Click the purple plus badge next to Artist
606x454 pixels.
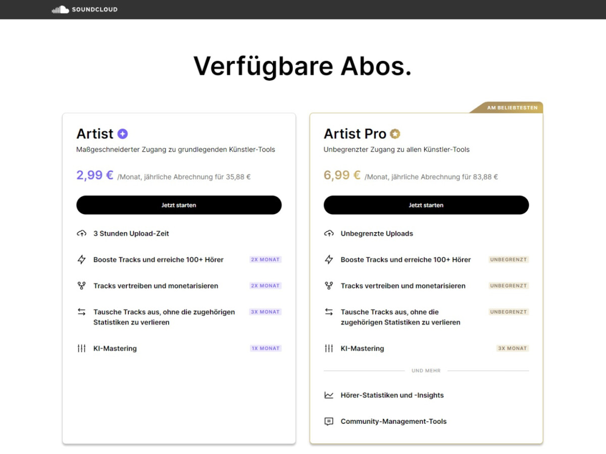tap(123, 133)
